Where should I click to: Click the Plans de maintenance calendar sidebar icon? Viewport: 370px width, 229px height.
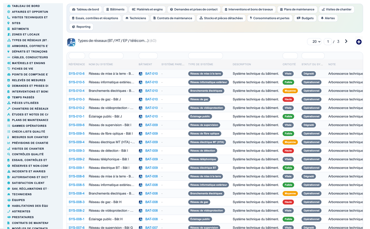9,120
